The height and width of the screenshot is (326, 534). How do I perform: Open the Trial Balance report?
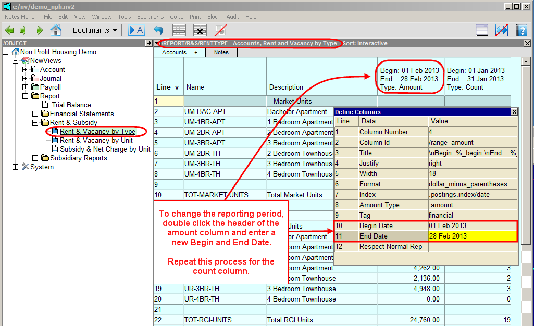71,105
